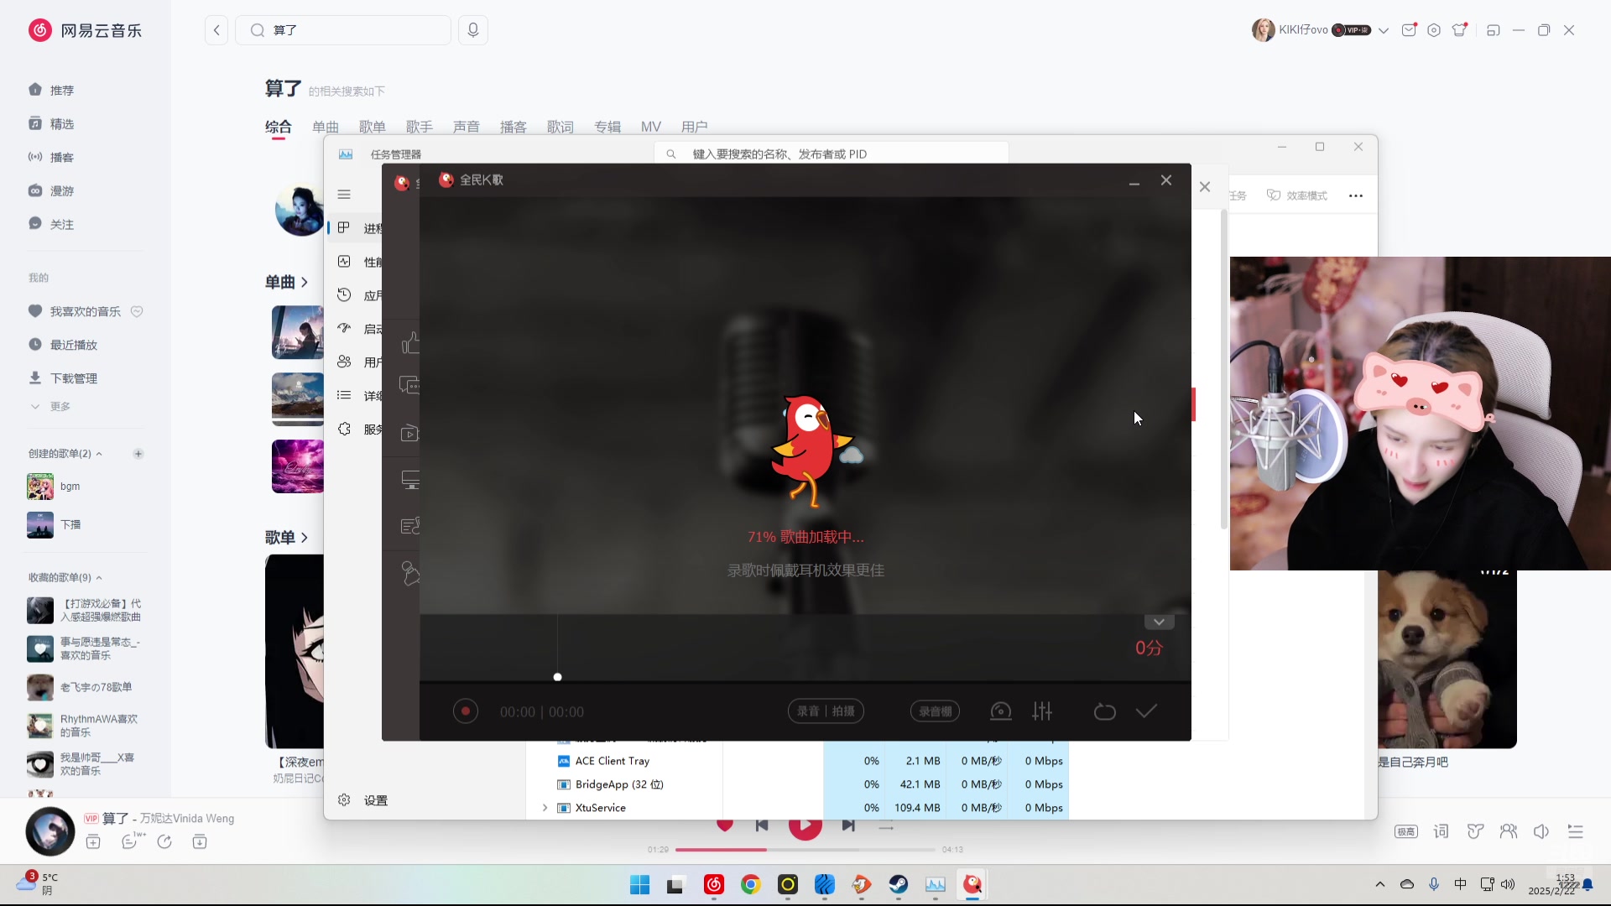Select the ACE Client Tray process
1611x906 pixels.
click(613, 761)
